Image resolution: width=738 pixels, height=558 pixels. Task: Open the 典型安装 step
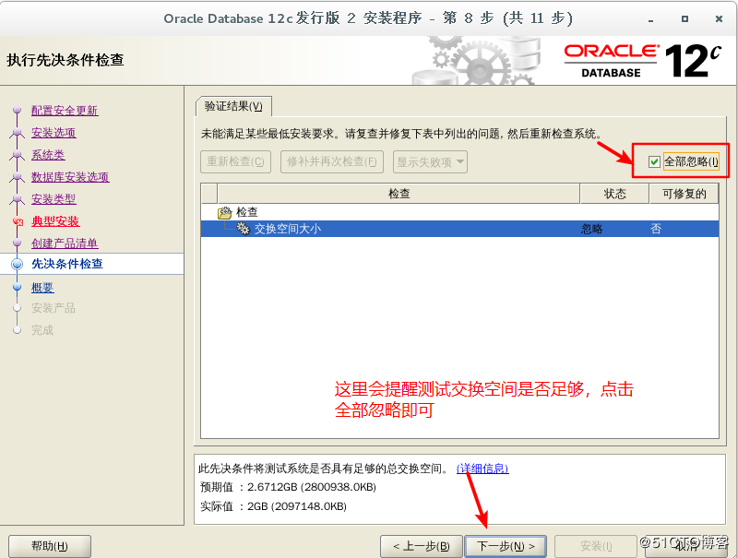click(x=55, y=221)
